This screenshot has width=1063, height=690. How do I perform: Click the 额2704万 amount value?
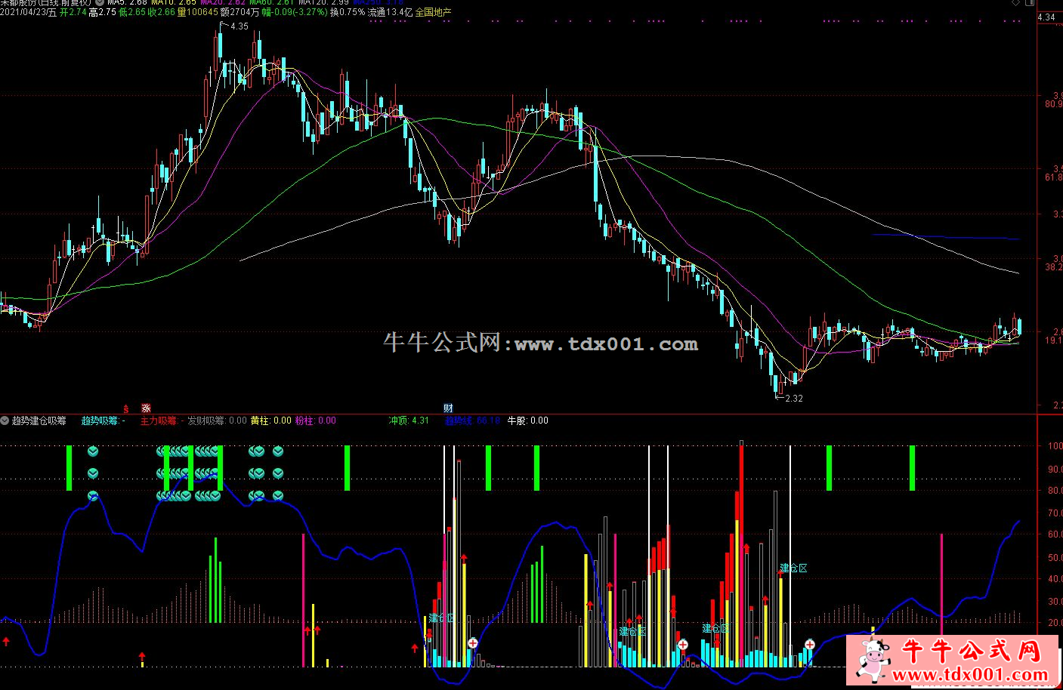click(240, 12)
